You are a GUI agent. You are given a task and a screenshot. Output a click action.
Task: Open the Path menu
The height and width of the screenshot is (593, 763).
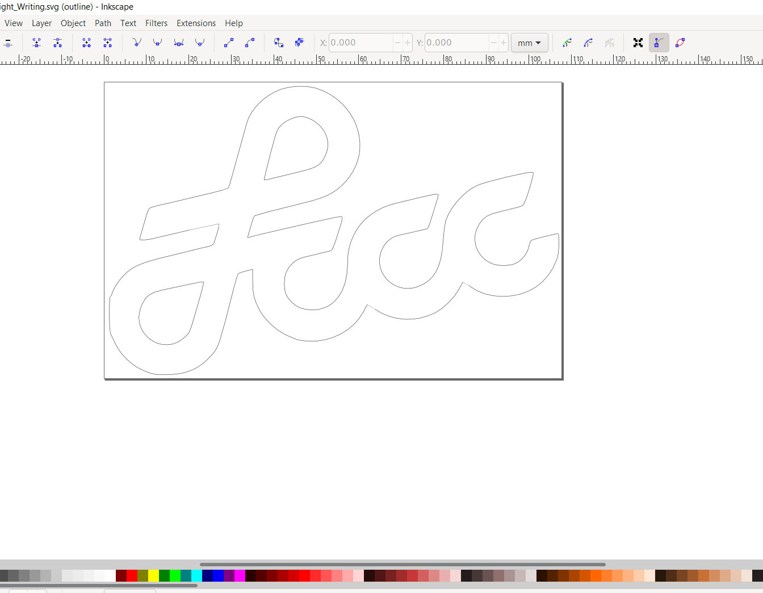click(x=103, y=23)
